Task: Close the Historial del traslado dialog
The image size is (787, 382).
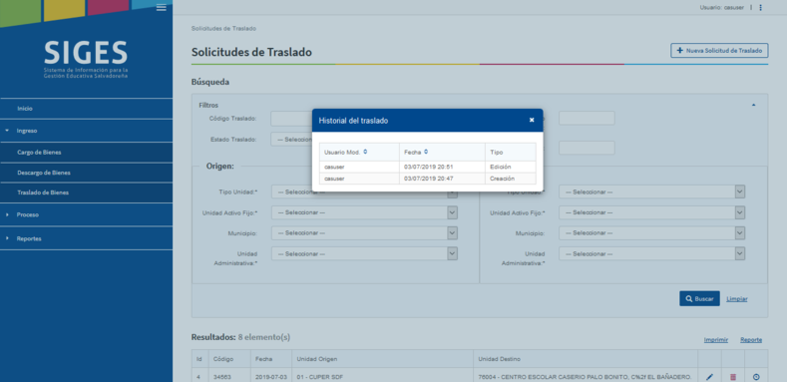Action: point(532,120)
